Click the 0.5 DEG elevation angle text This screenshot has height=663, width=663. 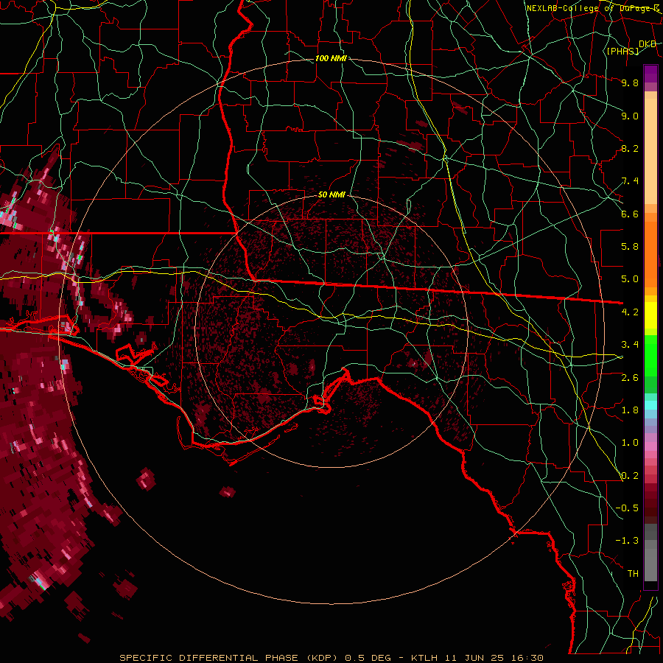369,658
